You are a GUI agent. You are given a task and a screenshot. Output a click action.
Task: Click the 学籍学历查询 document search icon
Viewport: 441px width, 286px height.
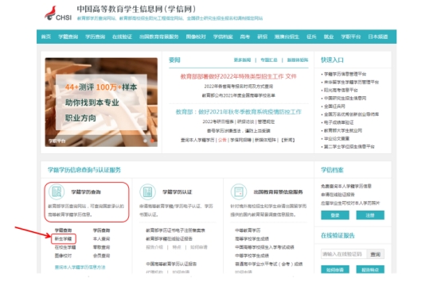tap(57, 191)
